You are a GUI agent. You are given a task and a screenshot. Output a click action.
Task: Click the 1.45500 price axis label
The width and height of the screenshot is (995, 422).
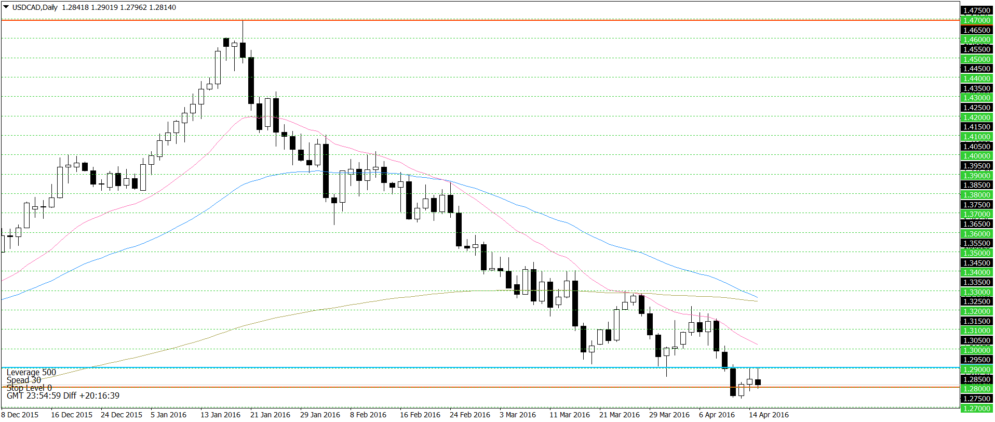tap(977, 49)
